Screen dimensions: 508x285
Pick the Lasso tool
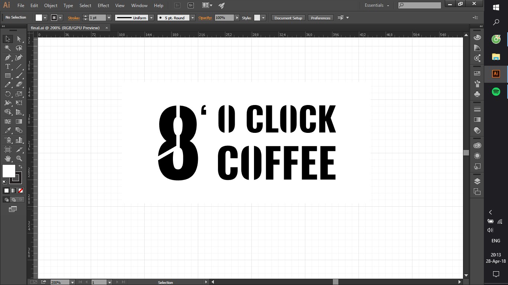click(x=19, y=48)
